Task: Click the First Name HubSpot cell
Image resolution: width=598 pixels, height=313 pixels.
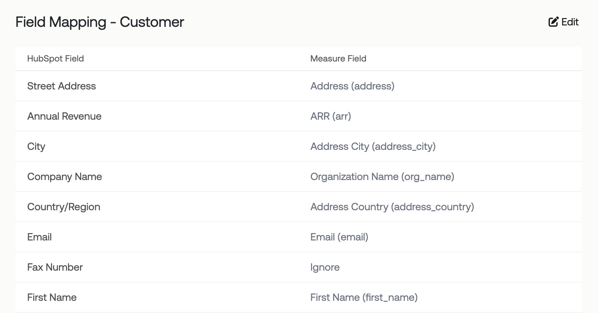Action: (x=52, y=298)
